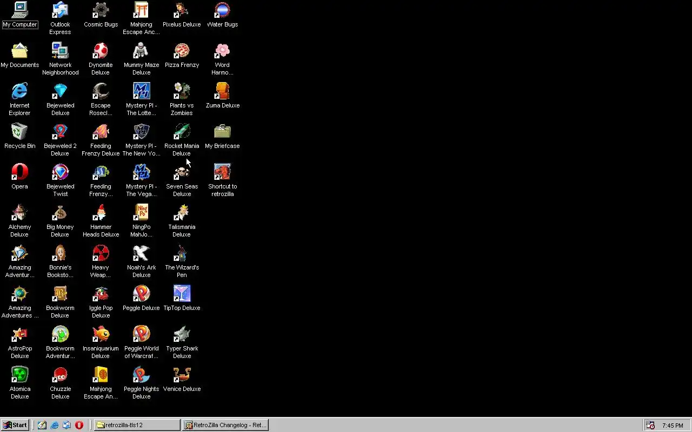Click the Recycle Bin icon
This screenshot has width=692, height=432.
[19, 132]
